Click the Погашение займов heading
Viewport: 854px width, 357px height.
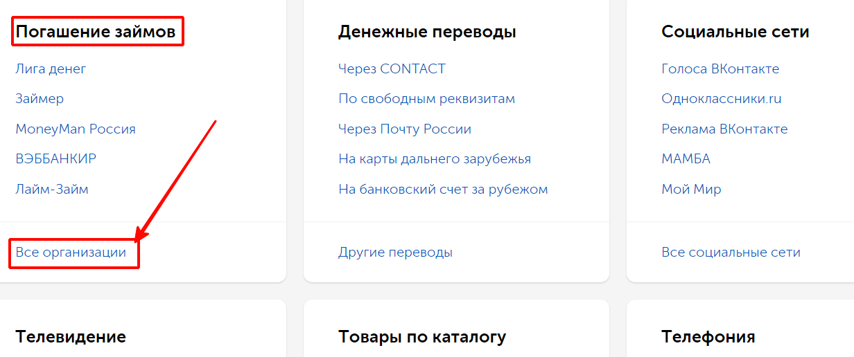coord(97,32)
